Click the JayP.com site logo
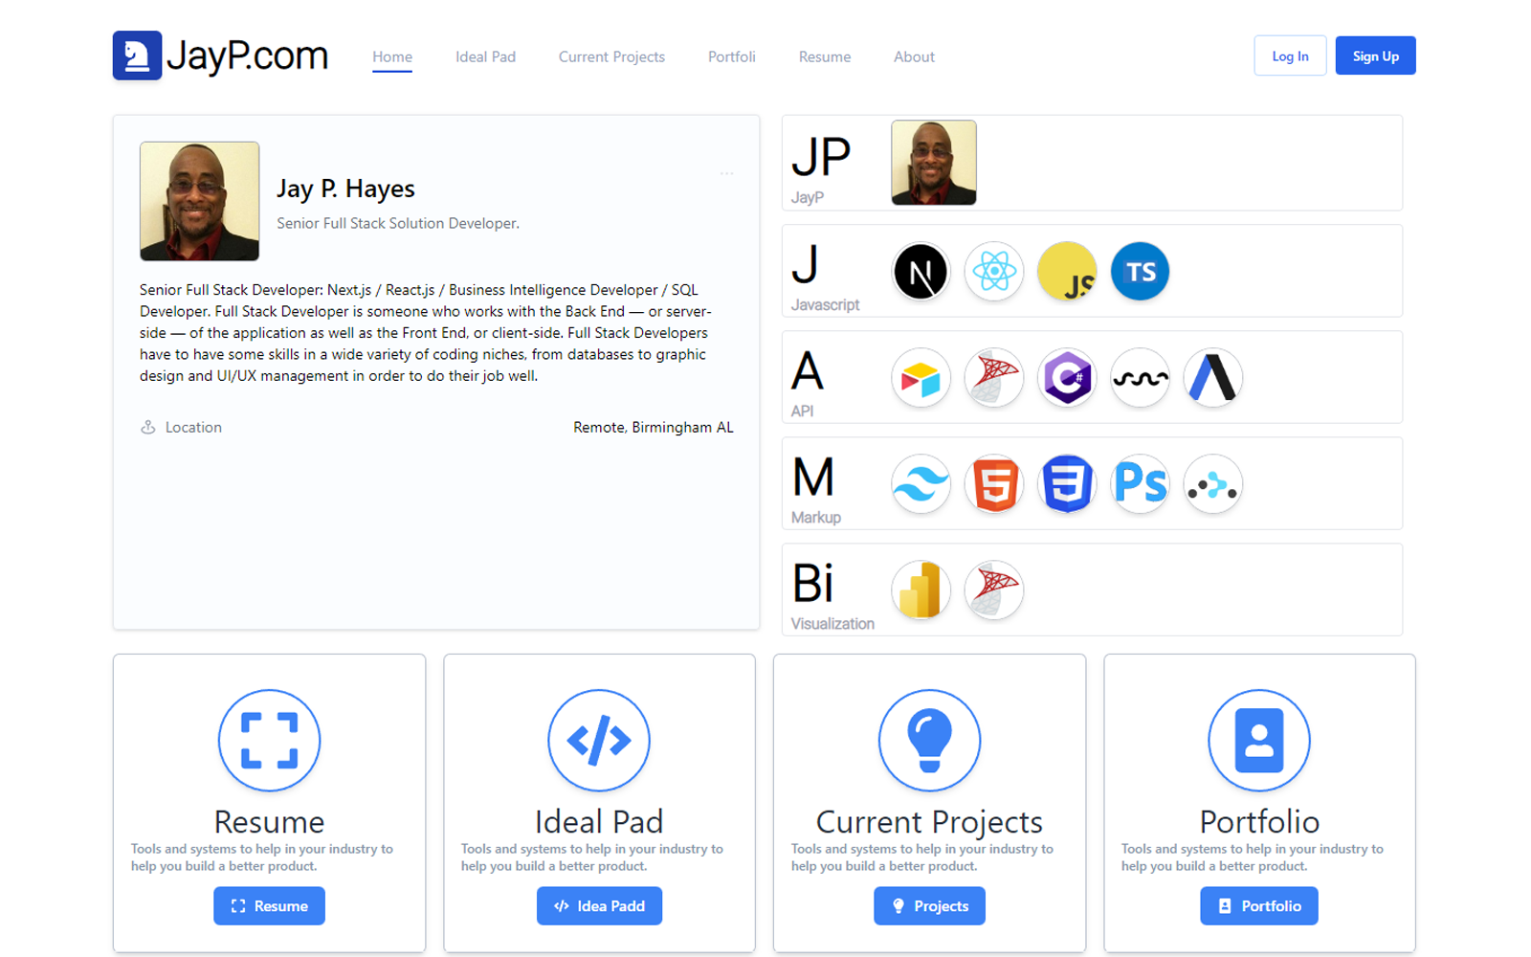1531x957 pixels. (220, 56)
